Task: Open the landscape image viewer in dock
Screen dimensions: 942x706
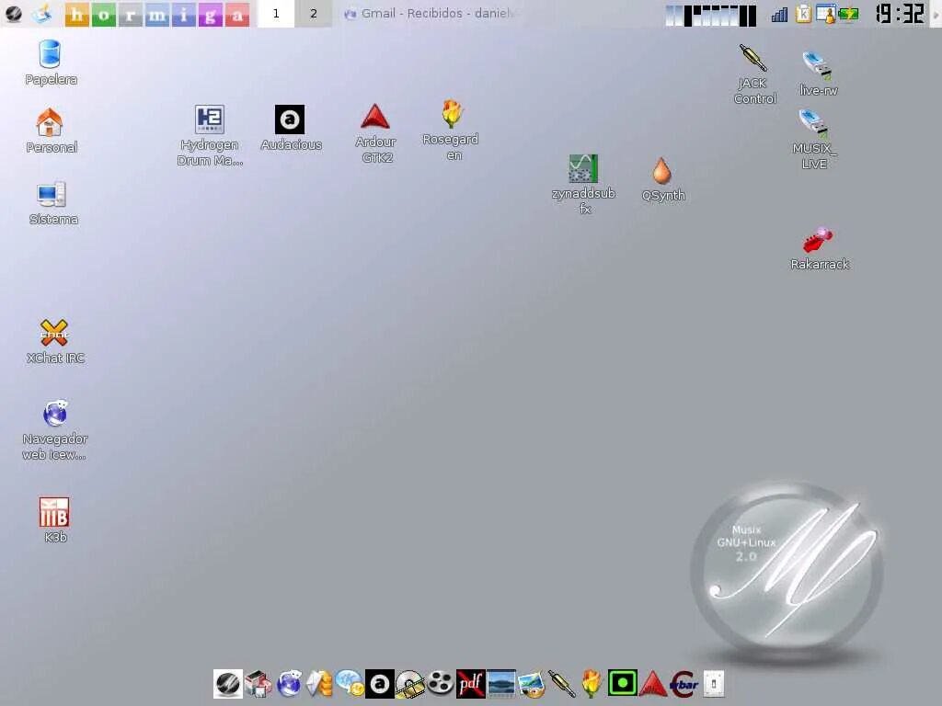Action: click(x=501, y=684)
